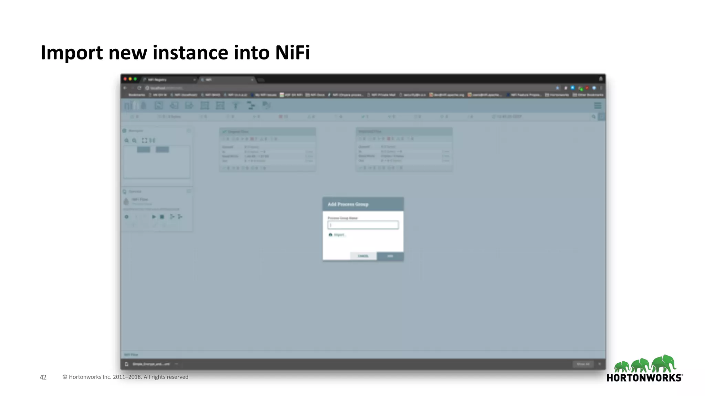Open the Hortonworks bookmarks folder
The height and width of the screenshot is (396, 705).
click(557, 95)
